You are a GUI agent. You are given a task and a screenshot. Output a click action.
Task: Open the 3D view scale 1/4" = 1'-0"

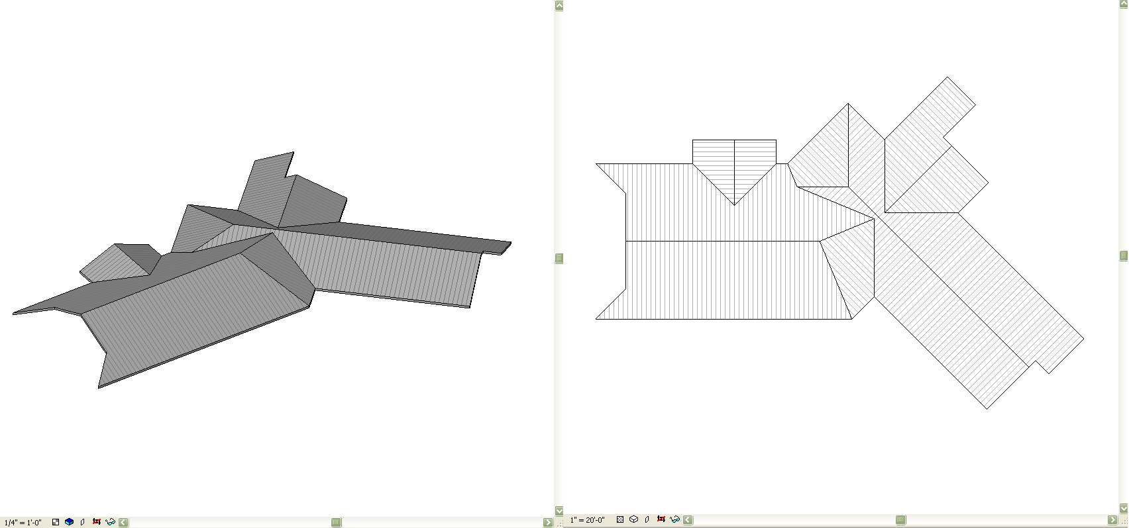pyautogui.click(x=23, y=523)
